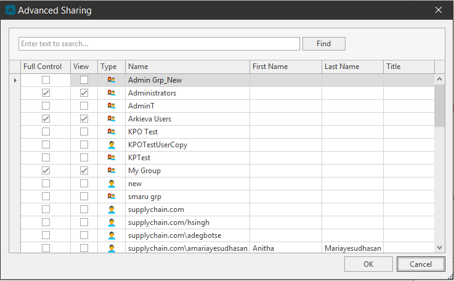Click the user icon in the new row
The height and width of the screenshot is (281, 454).
111,184
